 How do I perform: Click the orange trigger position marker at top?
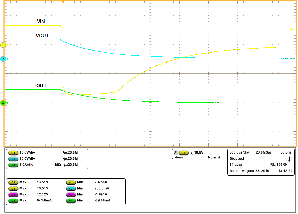[x=63, y=2]
